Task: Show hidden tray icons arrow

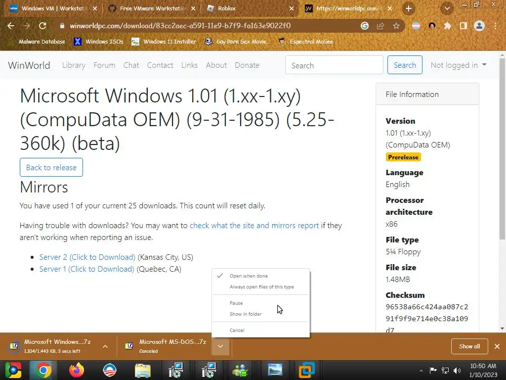Action: [421, 370]
